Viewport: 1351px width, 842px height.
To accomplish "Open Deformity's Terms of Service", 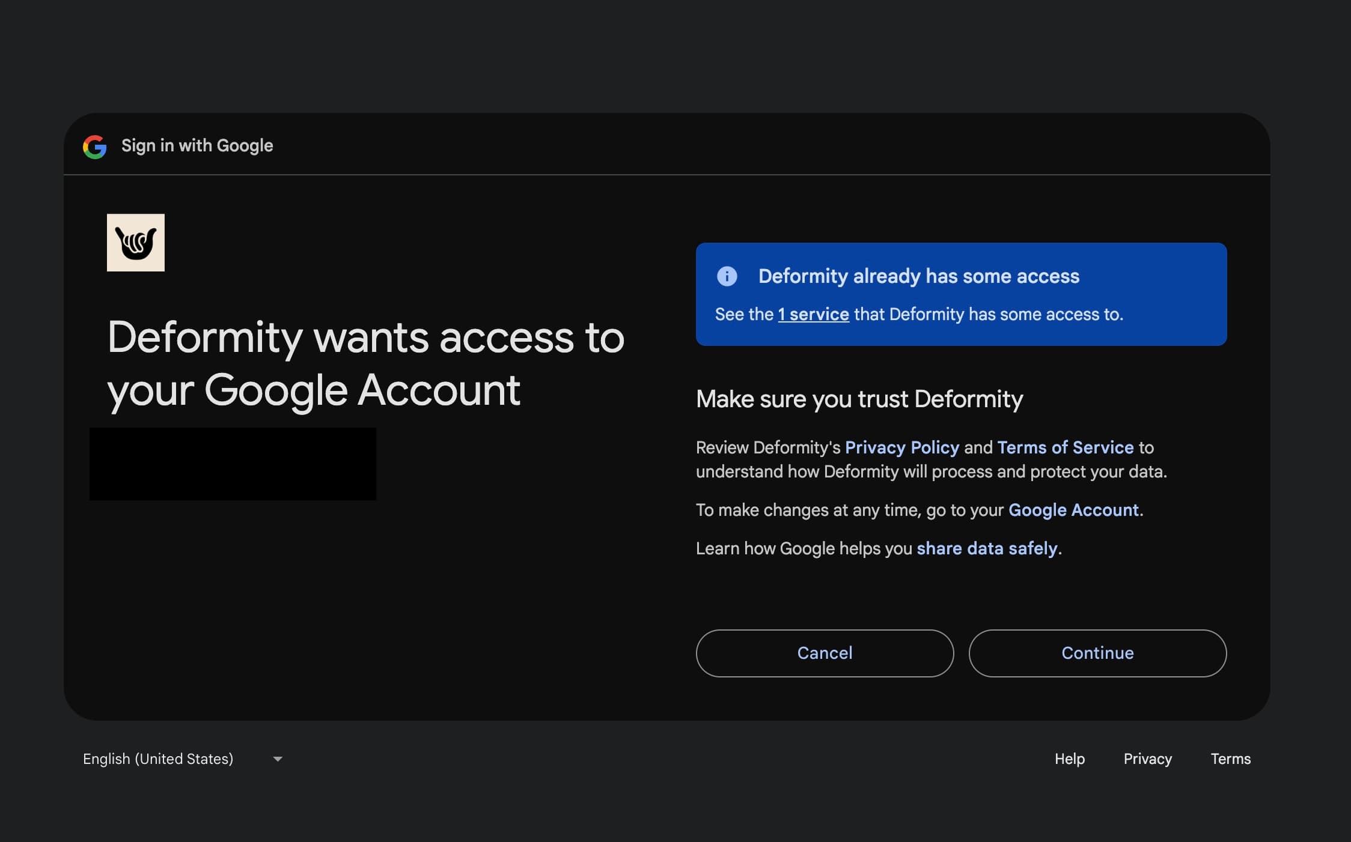I will 1065,447.
